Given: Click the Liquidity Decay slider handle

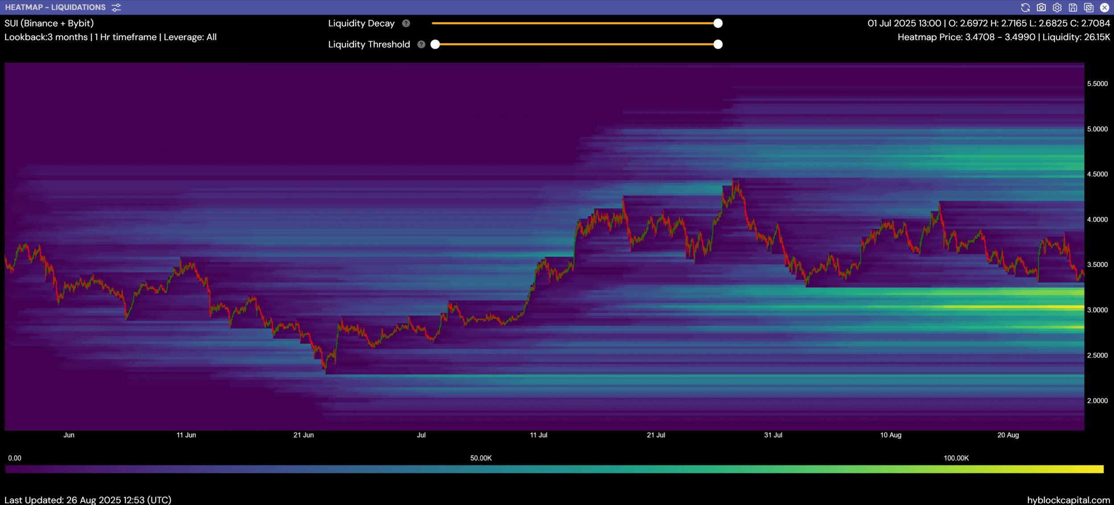Looking at the screenshot, I should click(x=718, y=23).
